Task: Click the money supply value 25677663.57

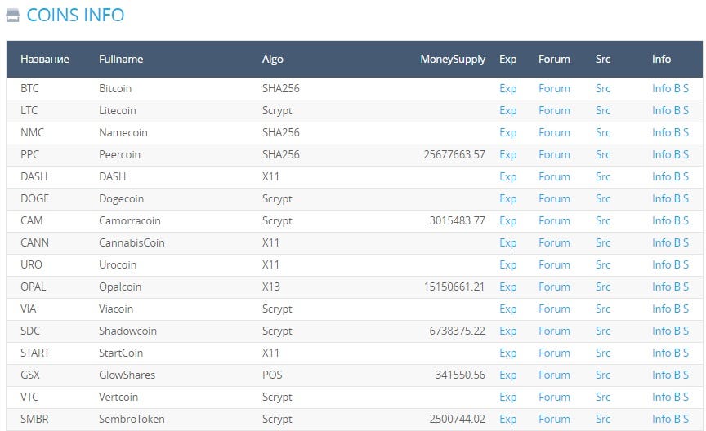Action: coord(454,155)
